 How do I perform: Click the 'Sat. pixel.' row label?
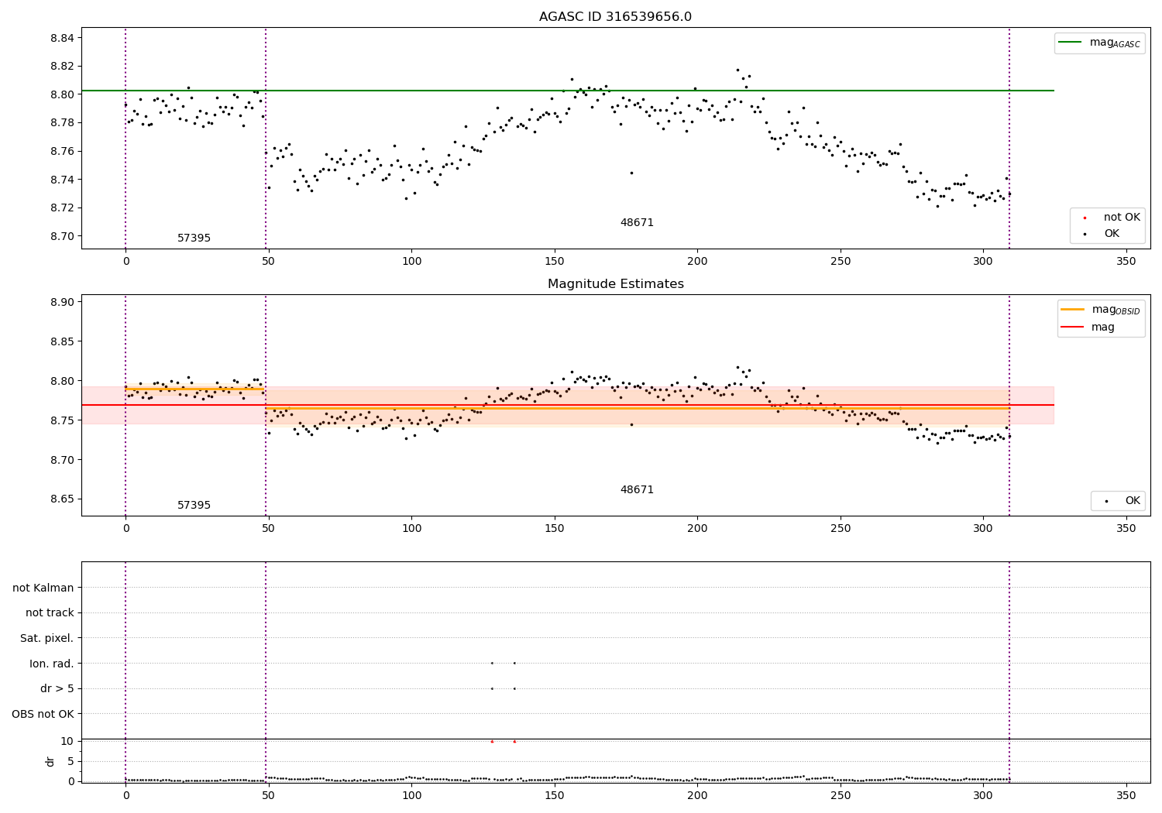point(47,638)
